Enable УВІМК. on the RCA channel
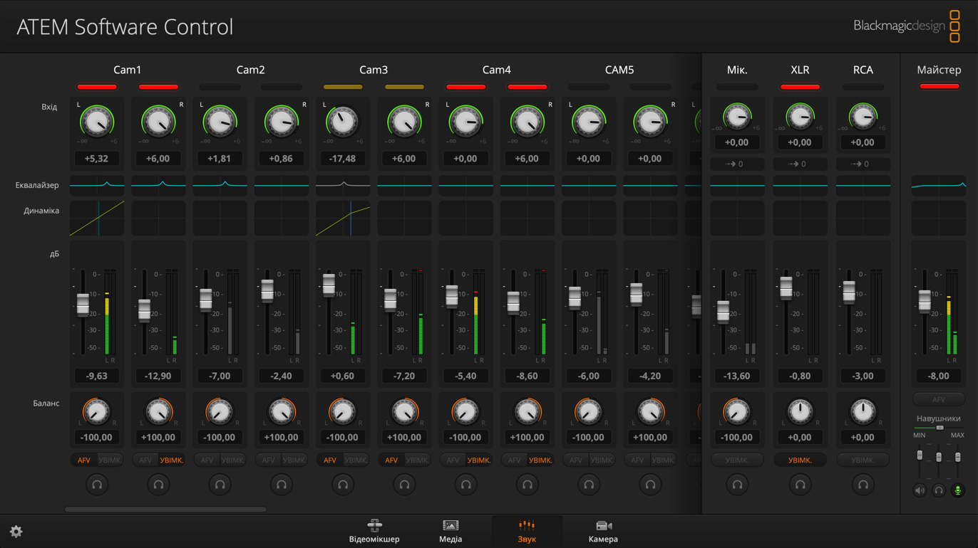Image resolution: width=978 pixels, height=548 pixels. (x=863, y=460)
